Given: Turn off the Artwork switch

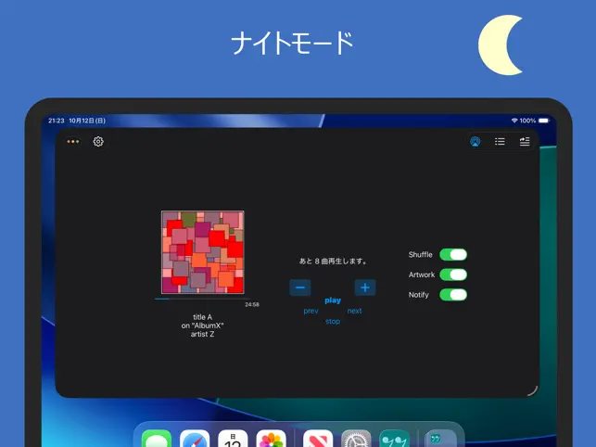Looking at the screenshot, I should 453,275.
